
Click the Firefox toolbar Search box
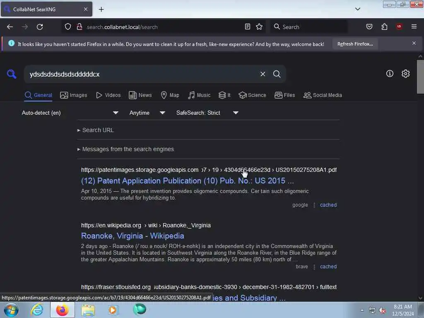pos(310,27)
